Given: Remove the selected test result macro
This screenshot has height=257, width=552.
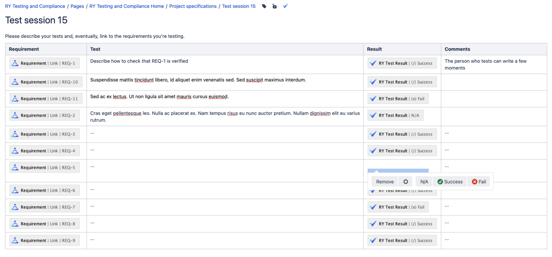Looking at the screenshot, I should (x=385, y=182).
